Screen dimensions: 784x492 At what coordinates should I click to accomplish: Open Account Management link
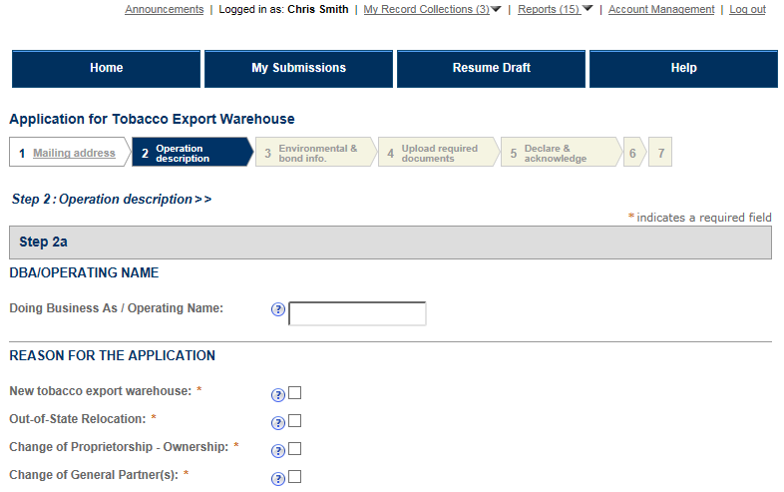661,10
